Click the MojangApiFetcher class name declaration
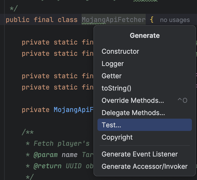The width and height of the screenshot is (197, 180). 113,20
